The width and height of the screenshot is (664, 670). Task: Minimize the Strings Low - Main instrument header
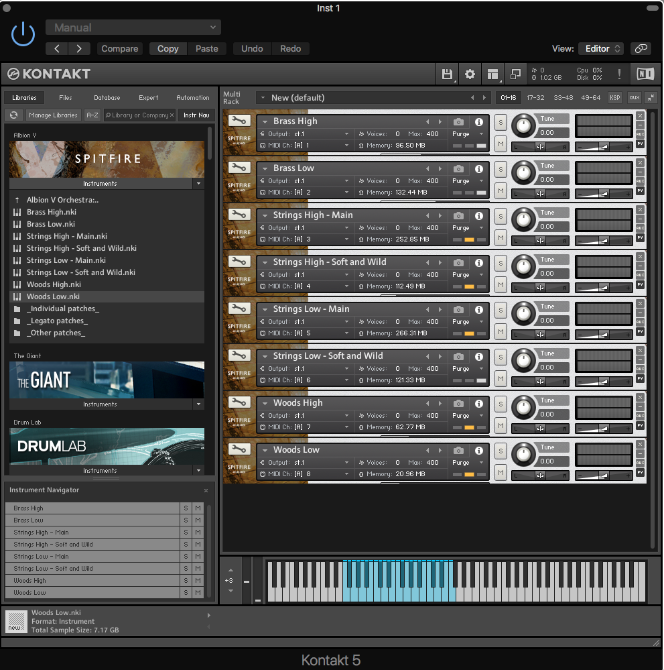pyautogui.click(x=640, y=313)
